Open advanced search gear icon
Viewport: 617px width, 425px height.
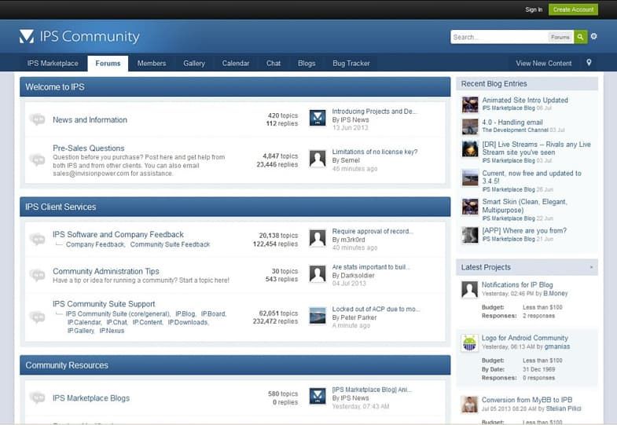[x=593, y=36]
